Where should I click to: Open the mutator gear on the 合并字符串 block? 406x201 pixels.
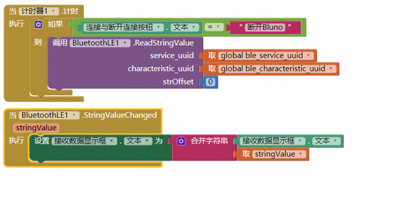pos(181,141)
